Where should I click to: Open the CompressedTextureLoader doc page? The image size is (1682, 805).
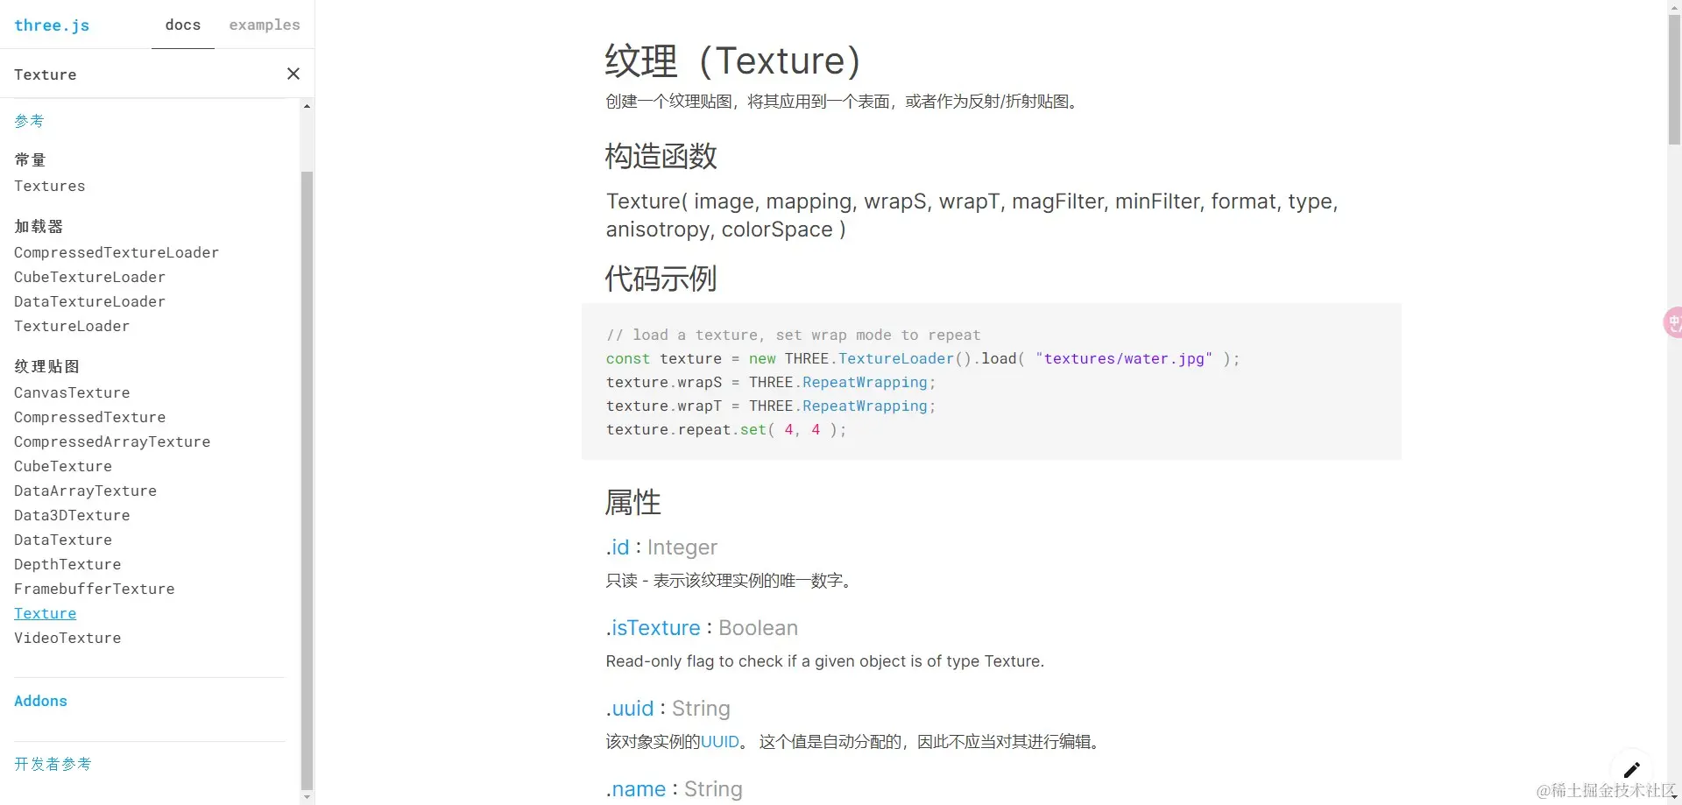pos(117,252)
